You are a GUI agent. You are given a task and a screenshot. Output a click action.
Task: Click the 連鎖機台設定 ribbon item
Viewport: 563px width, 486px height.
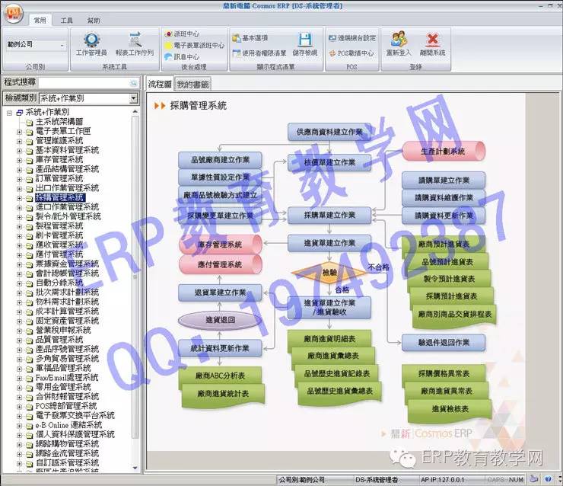pyautogui.click(x=351, y=37)
